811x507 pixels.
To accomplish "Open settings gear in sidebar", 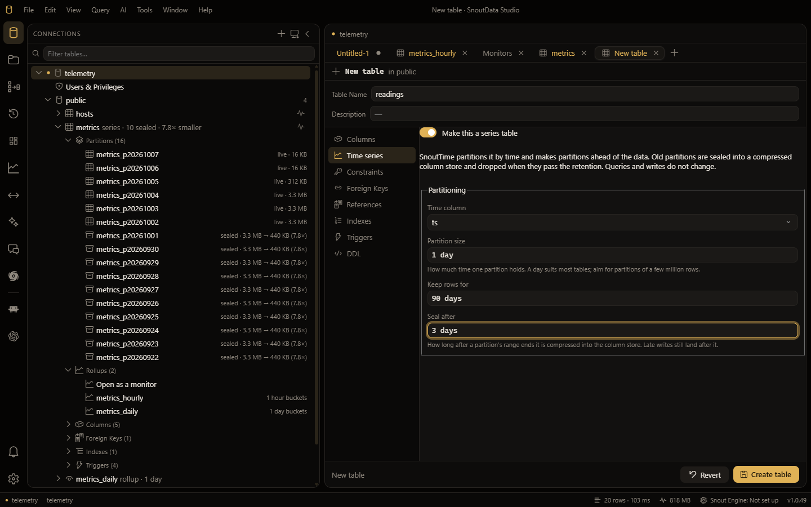I will tap(14, 479).
